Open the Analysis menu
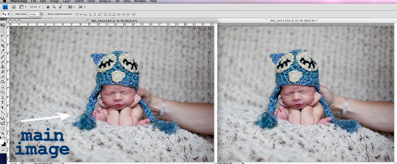This screenshot has width=397, height=164. [x=105, y=1]
